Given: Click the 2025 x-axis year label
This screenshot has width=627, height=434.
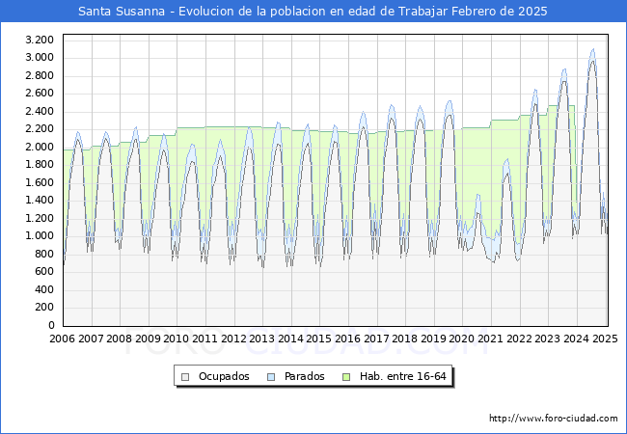Looking at the screenshot, I should tap(605, 339).
